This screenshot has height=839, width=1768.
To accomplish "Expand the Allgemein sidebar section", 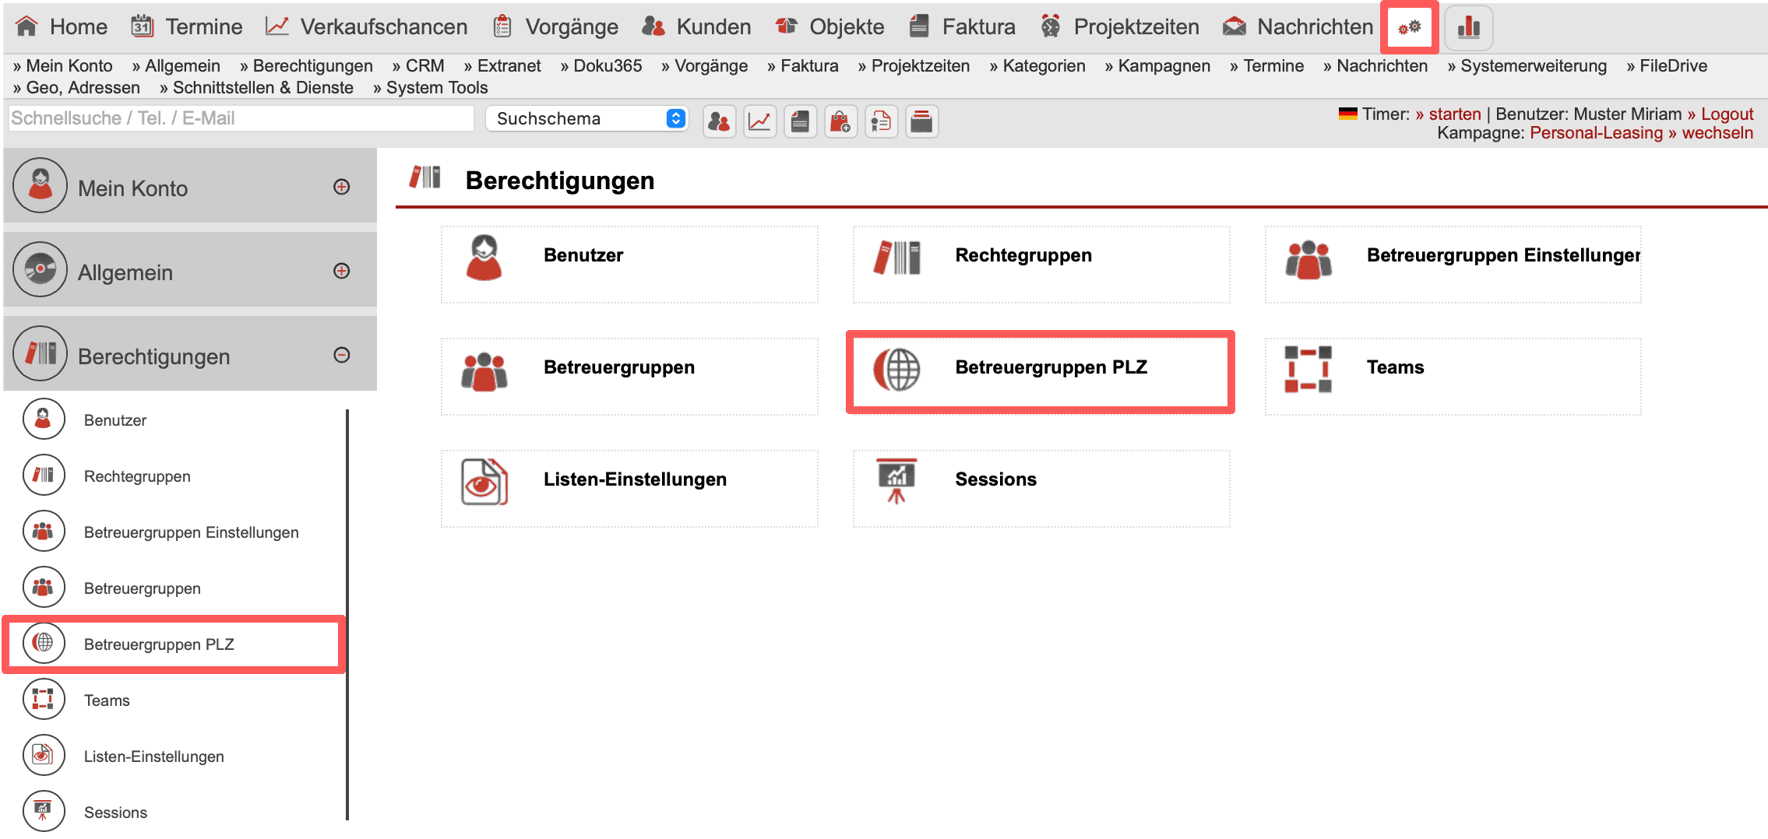I will pos(341,271).
